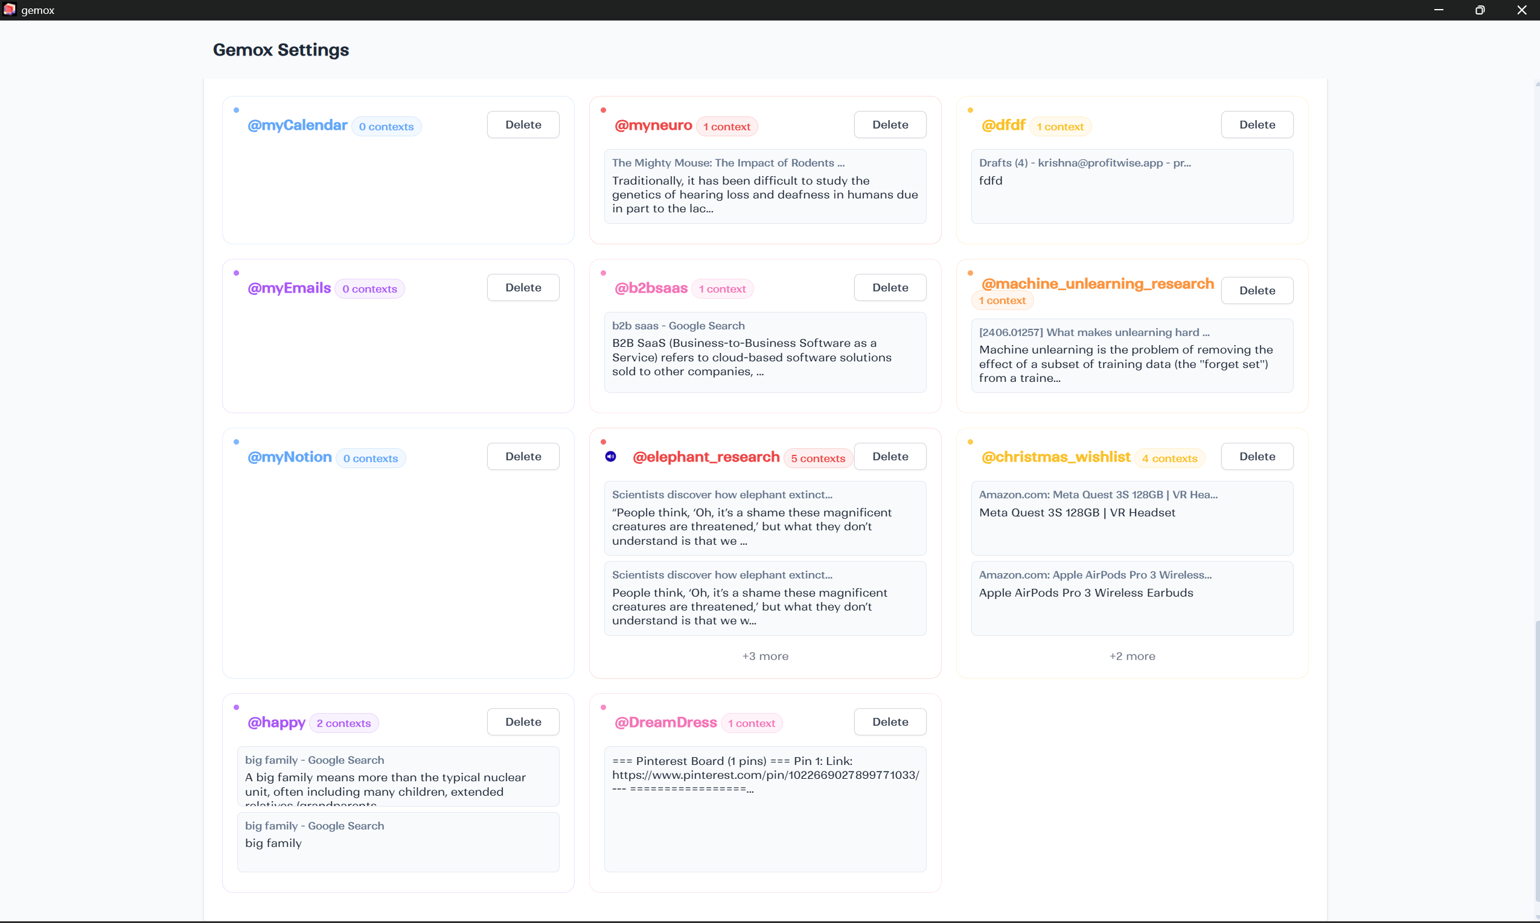Delete the @machine_unlearning_research tag
The height and width of the screenshot is (923, 1540).
1256,290
